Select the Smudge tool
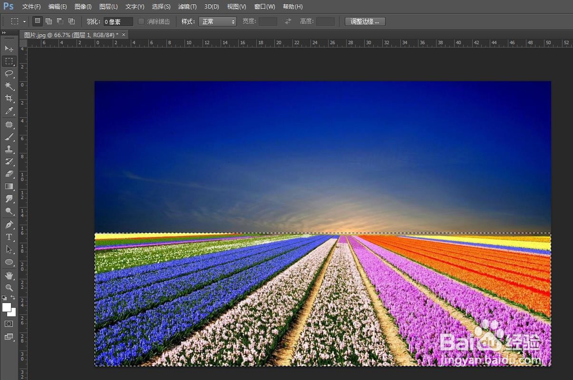This screenshot has width=573, height=380. tap(9, 199)
